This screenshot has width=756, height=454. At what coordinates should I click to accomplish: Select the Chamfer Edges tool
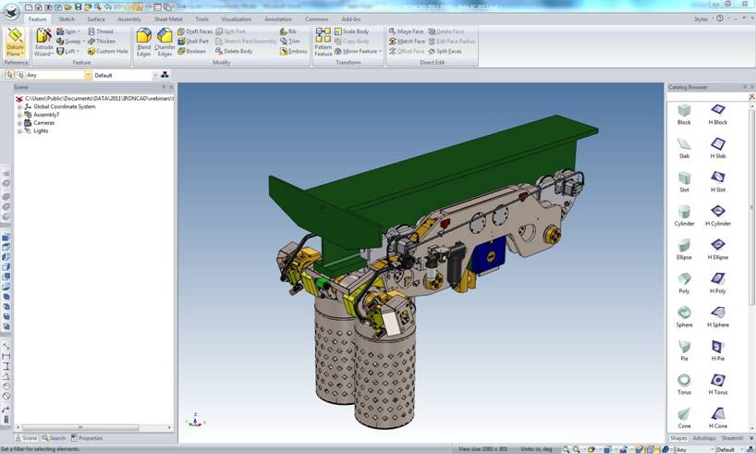pyautogui.click(x=165, y=42)
